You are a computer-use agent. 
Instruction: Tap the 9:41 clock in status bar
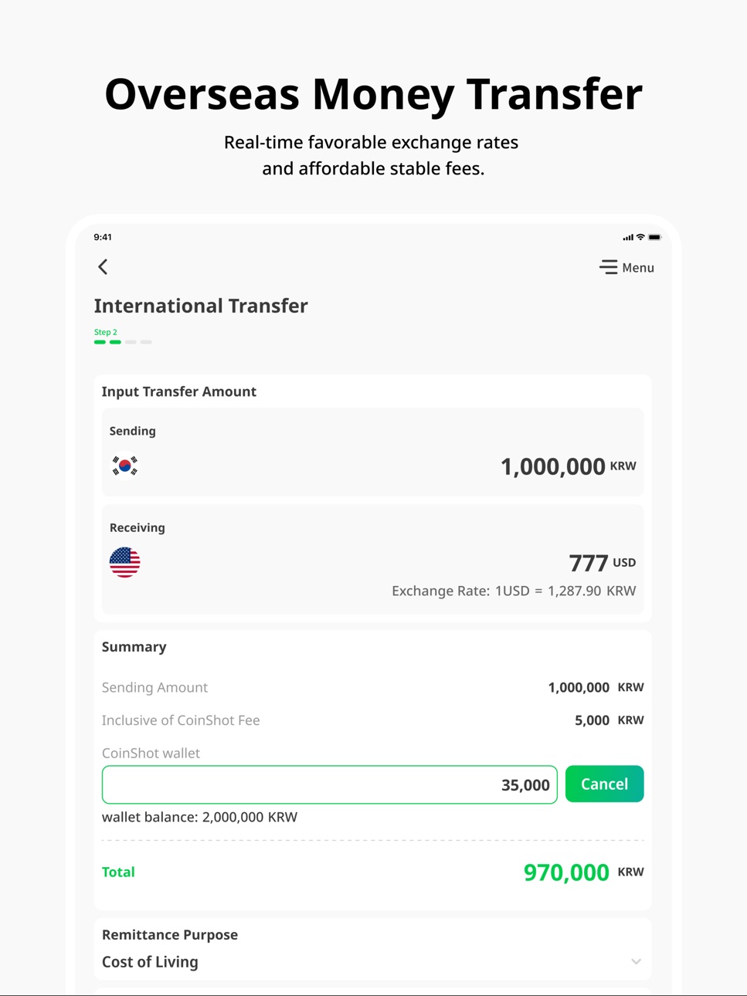pos(103,237)
